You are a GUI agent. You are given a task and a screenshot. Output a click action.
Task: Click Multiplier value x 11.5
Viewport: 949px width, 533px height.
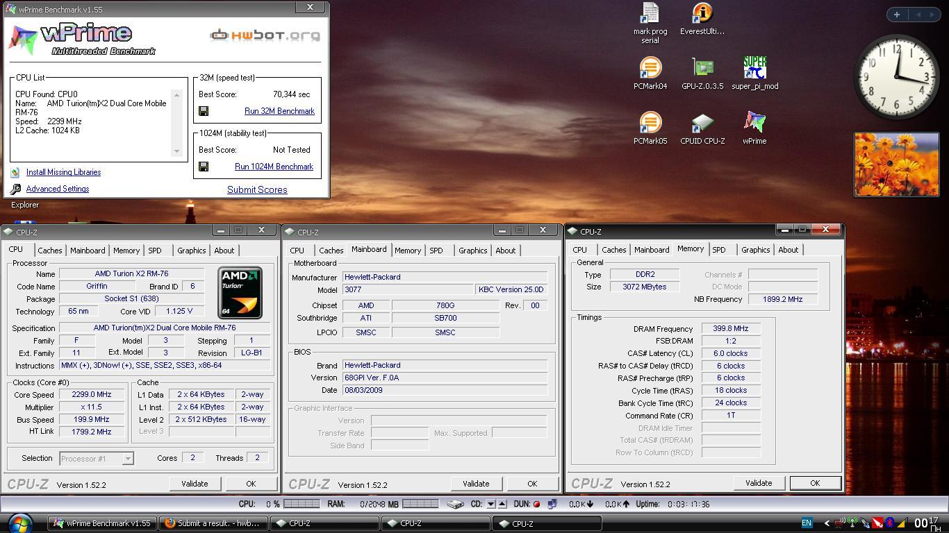92,407
